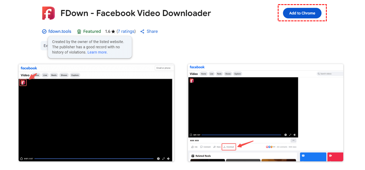Click the FDown icon in the first screenshot's video
The width and height of the screenshot is (365, 170).
point(23,82)
